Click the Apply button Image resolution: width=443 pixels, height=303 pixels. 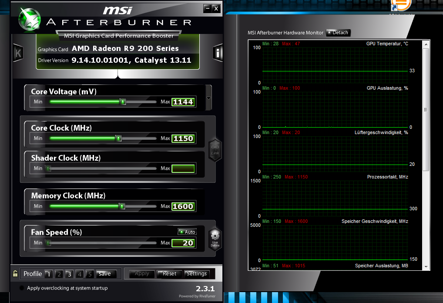pyautogui.click(x=142, y=273)
